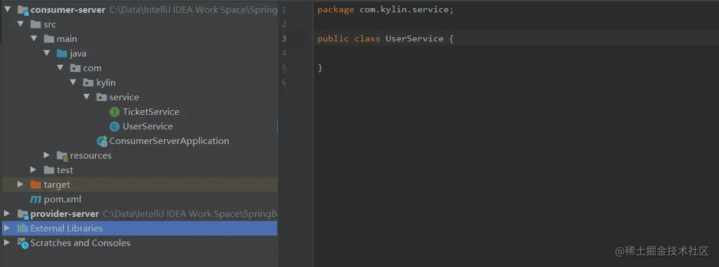
Task: Select the target folder label
Action: click(57, 185)
